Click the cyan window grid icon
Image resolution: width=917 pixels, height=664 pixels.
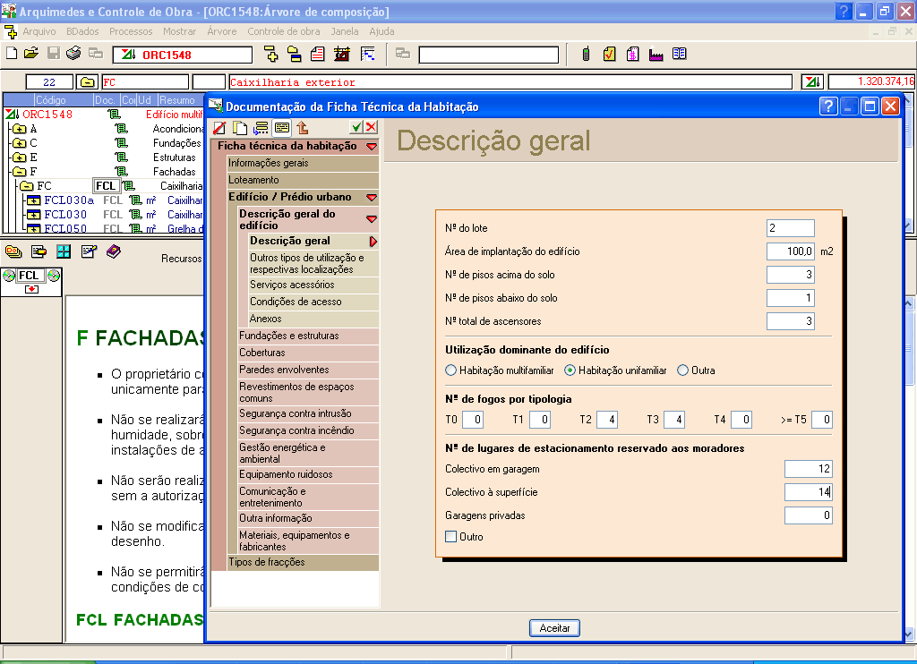pos(64,251)
